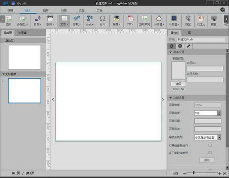
Task: Select page 1 thumbnail
Action: [24, 91]
